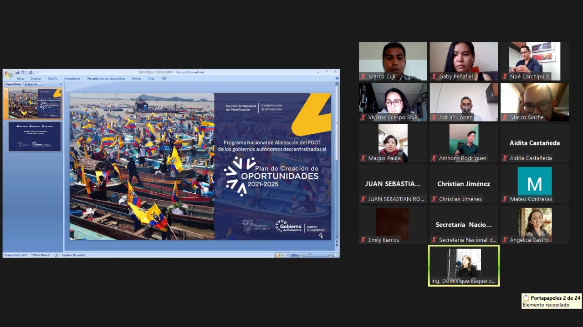The height and width of the screenshot is (327, 583).
Task: Open the Revisar ribbon tab
Action: [x=137, y=79]
